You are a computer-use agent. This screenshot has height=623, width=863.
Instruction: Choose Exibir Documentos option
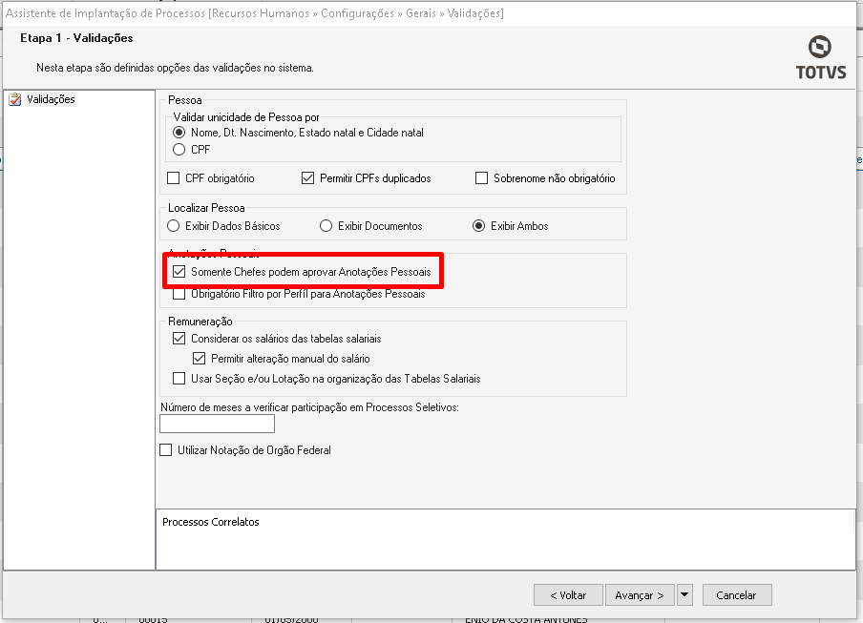[326, 226]
